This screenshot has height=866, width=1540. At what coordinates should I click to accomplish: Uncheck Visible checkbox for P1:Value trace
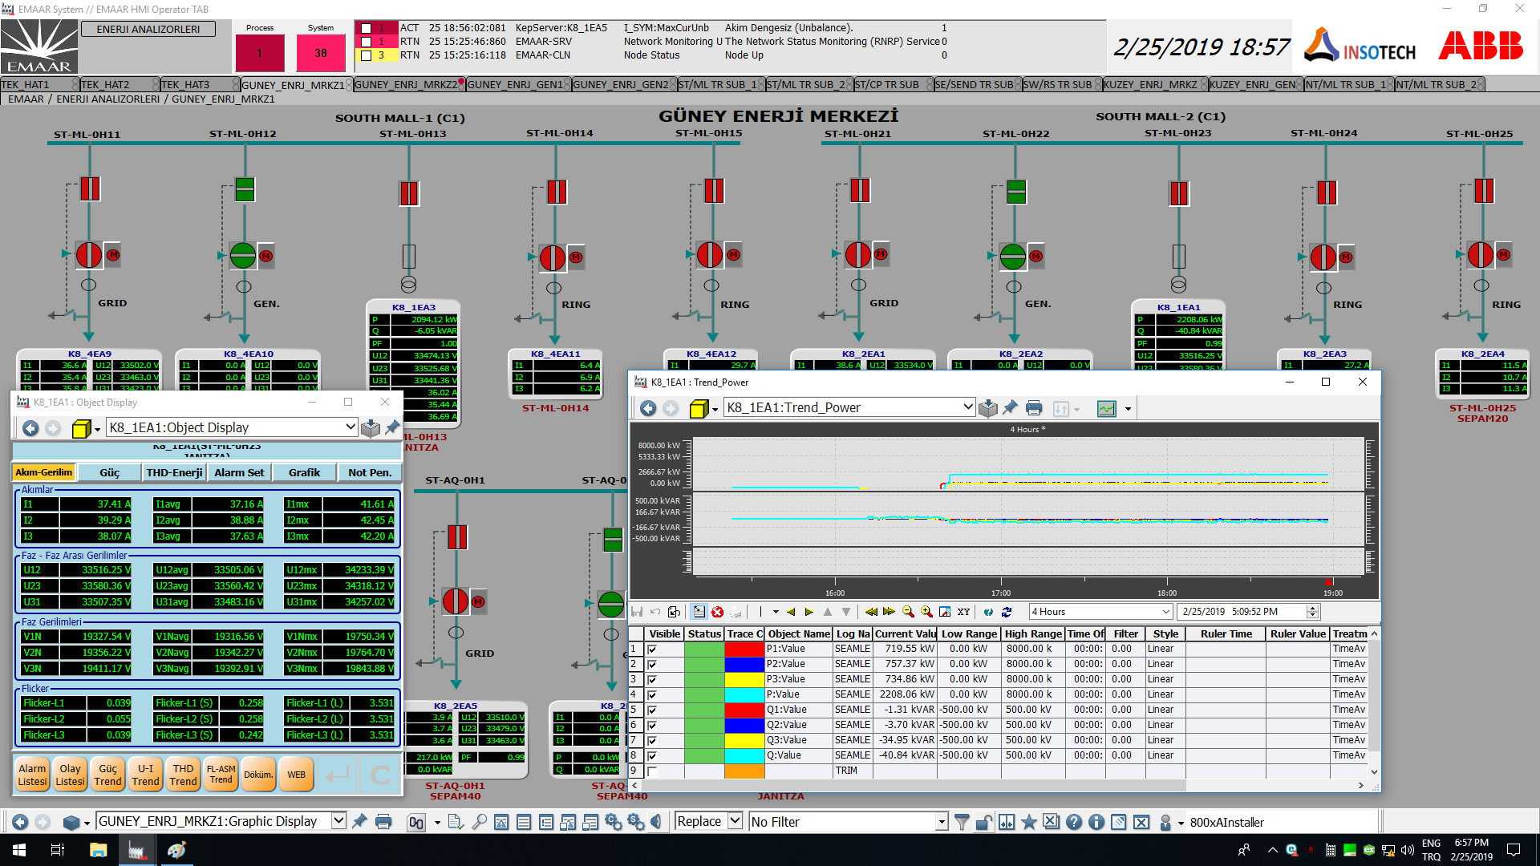[x=652, y=649]
